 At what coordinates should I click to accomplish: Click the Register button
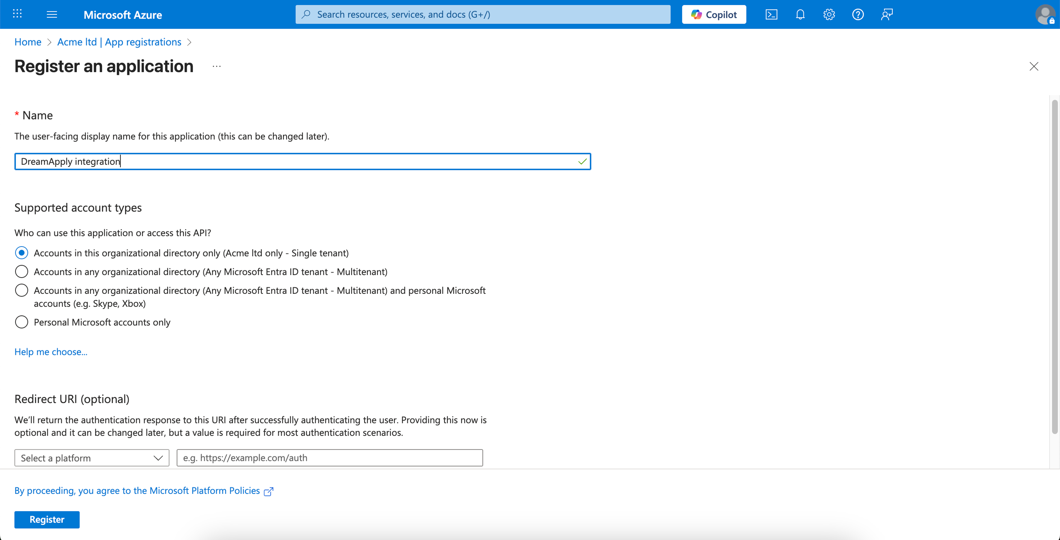pos(47,519)
